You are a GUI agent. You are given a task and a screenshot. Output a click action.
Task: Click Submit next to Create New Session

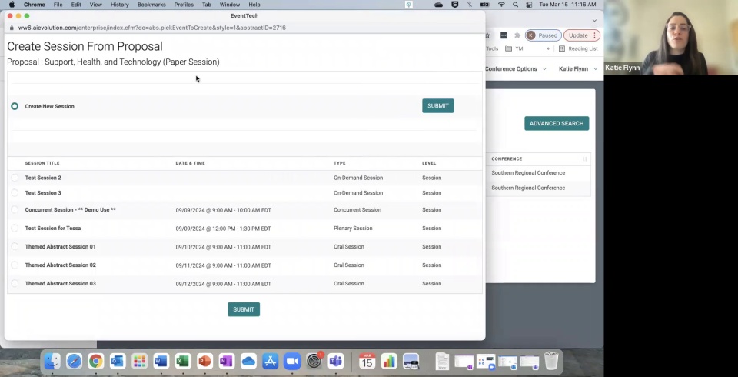point(437,106)
